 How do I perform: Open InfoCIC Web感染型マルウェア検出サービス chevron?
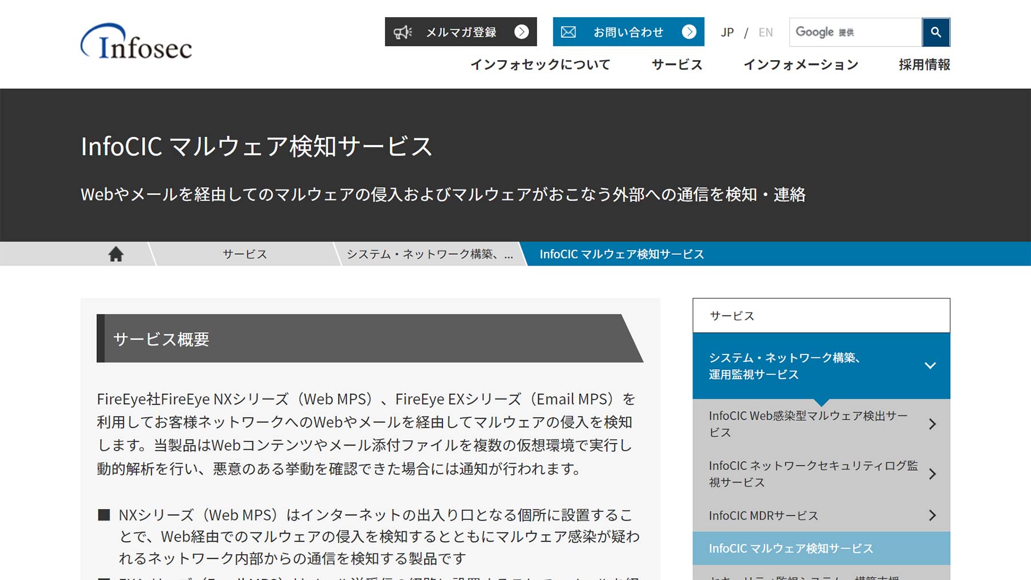pyautogui.click(x=932, y=424)
